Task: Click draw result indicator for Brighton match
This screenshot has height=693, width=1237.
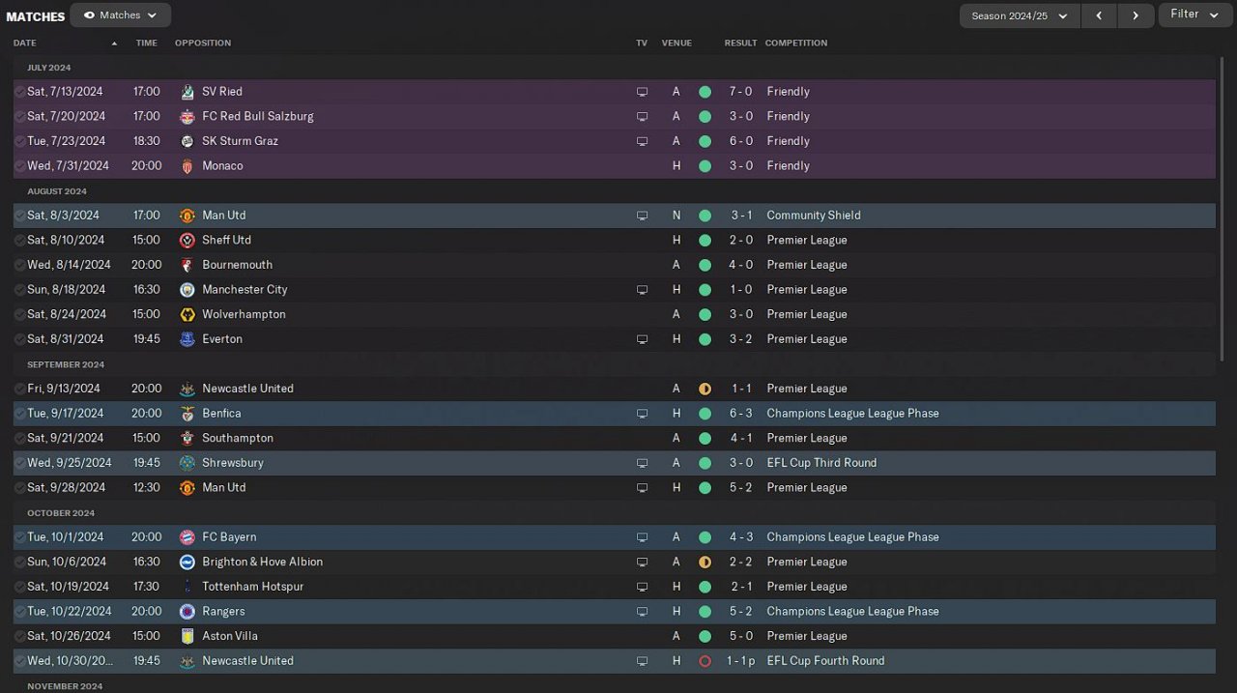Action: pyautogui.click(x=705, y=562)
